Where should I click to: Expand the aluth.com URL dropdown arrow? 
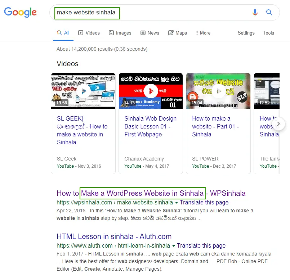(x=174, y=246)
